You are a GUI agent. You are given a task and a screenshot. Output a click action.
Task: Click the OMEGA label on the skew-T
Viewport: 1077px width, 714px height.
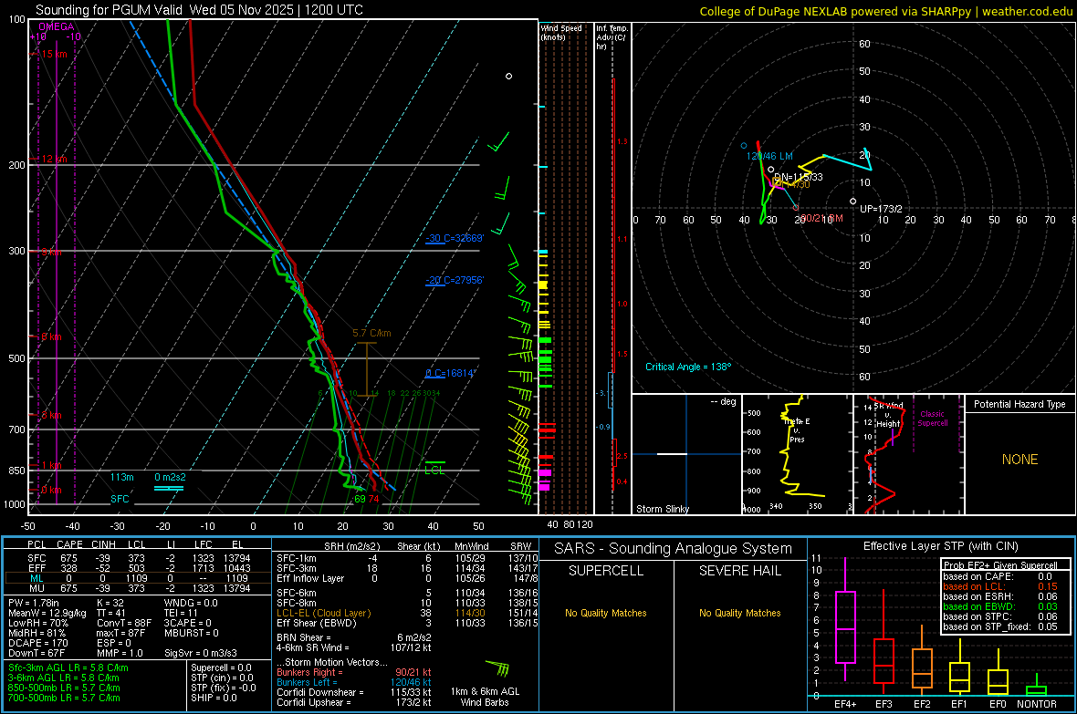click(57, 26)
